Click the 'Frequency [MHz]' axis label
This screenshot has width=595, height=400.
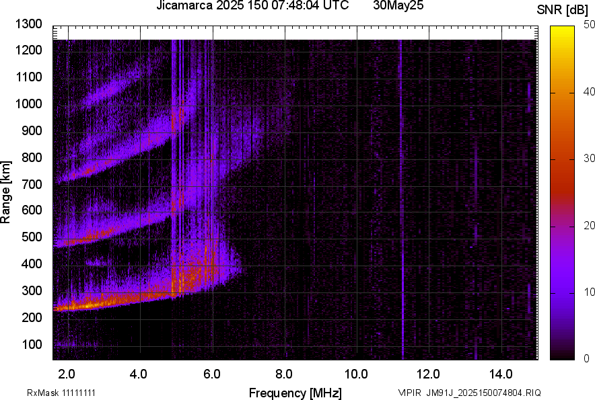click(x=295, y=393)
